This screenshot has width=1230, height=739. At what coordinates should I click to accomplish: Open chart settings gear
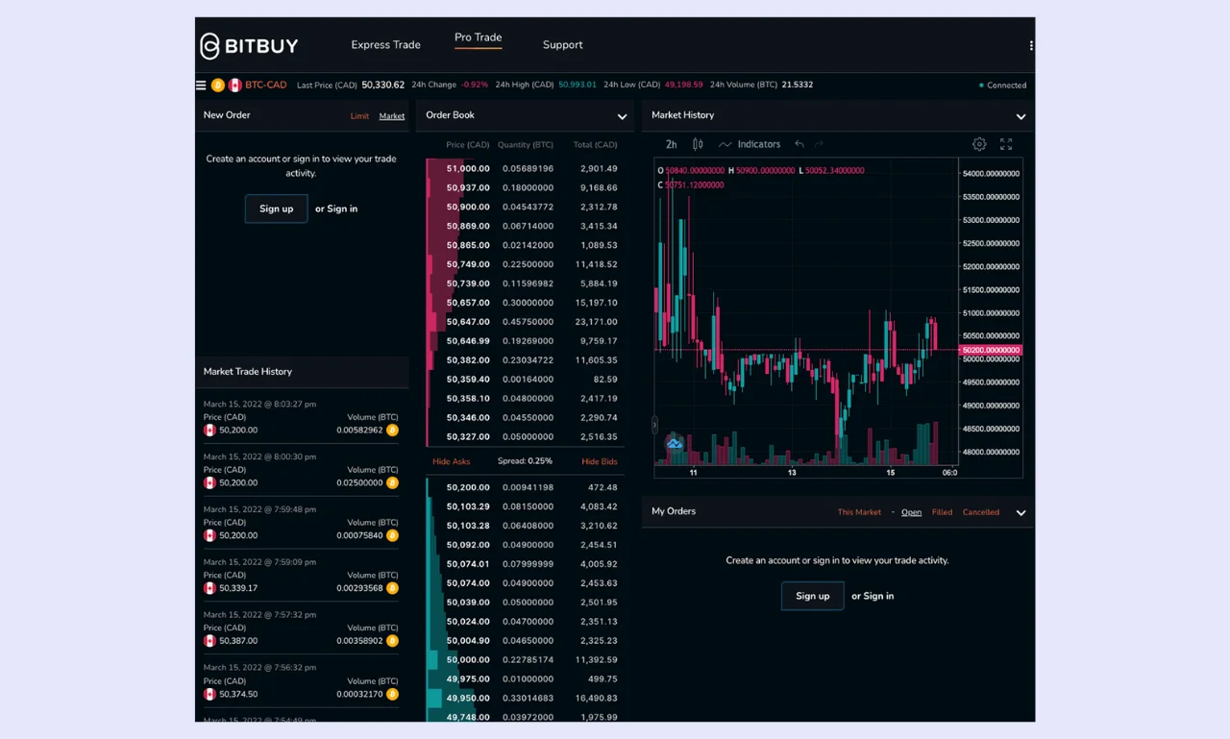point(979,144)
